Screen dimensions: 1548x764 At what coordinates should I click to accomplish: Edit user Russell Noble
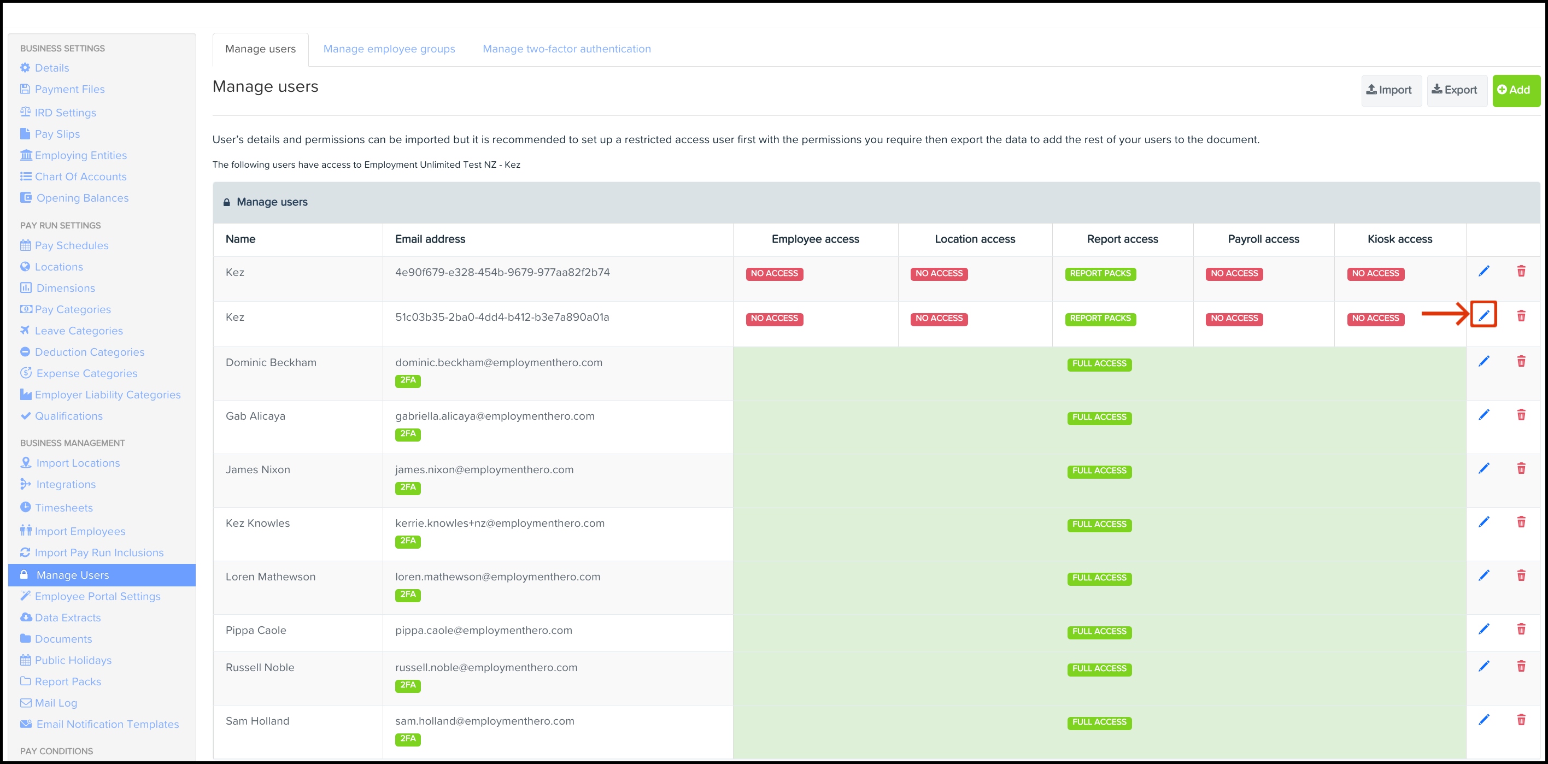pos(1483,666)
